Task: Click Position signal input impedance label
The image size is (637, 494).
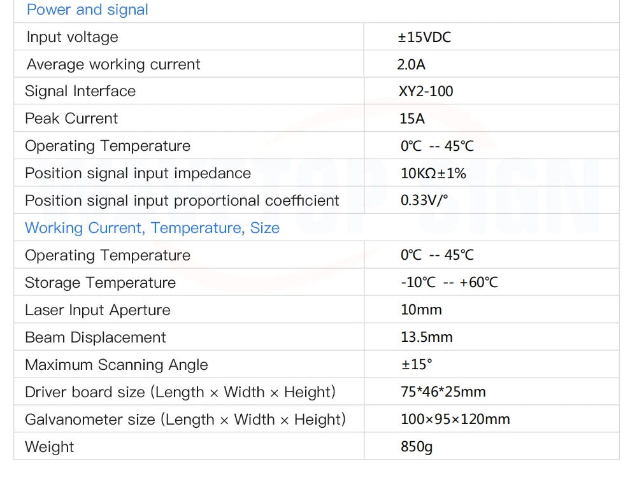Action: point(138,173)
